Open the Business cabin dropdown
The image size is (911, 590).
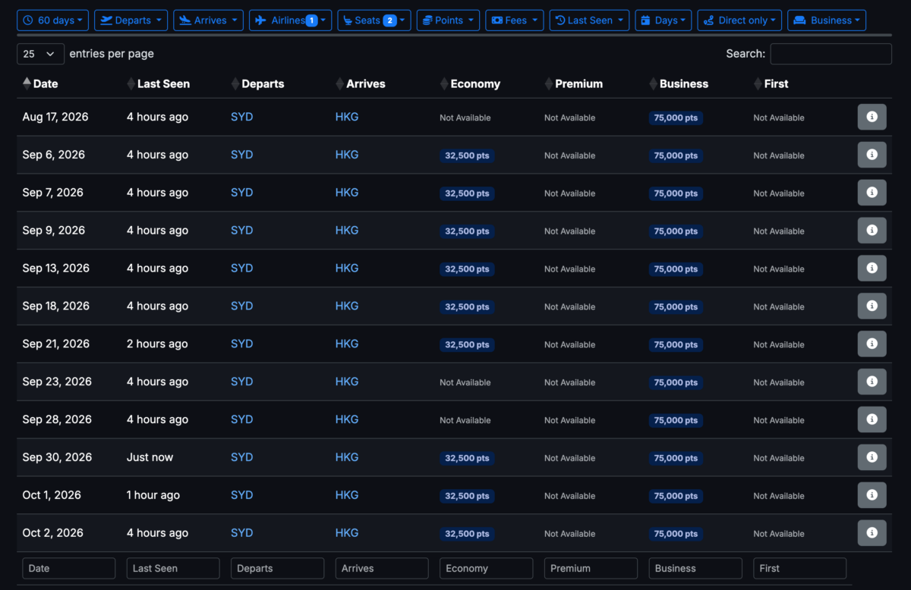(x=827, y=20)
